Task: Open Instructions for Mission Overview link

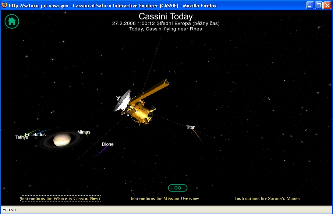Action: (164, 199)
